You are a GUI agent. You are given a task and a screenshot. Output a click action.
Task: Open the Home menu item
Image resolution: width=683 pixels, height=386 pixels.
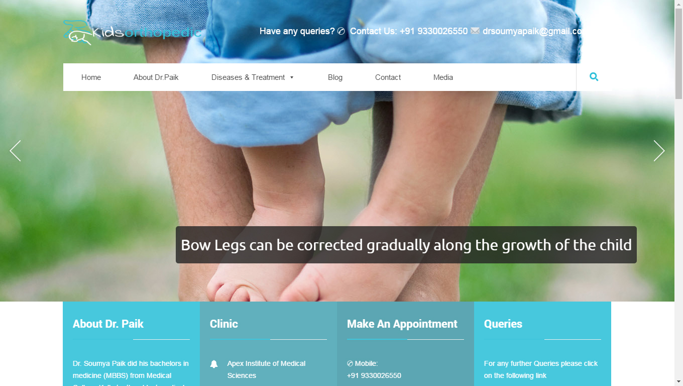coord(91,77)
